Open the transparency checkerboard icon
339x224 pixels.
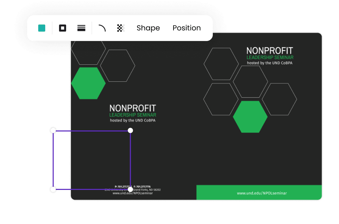point(121,28)
